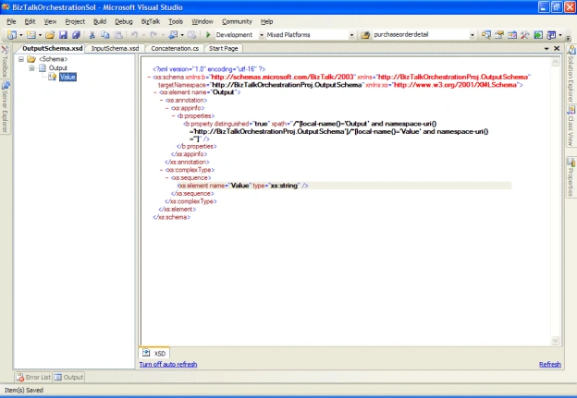This screenshot has width=577, height=398.
Task: Expand the Add New Item dropdown arrow
Action: pyautogui.click(x=40, y=35)
